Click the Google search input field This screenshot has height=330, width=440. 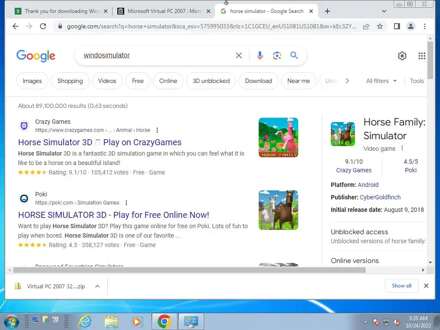tap(157, 55)
